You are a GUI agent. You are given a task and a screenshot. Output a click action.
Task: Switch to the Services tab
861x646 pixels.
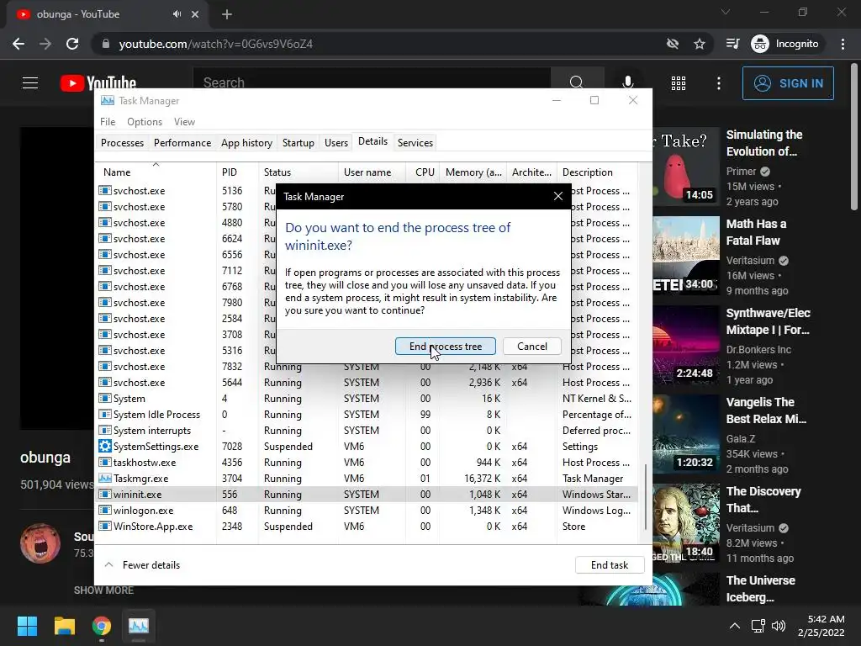coord(415,143)
